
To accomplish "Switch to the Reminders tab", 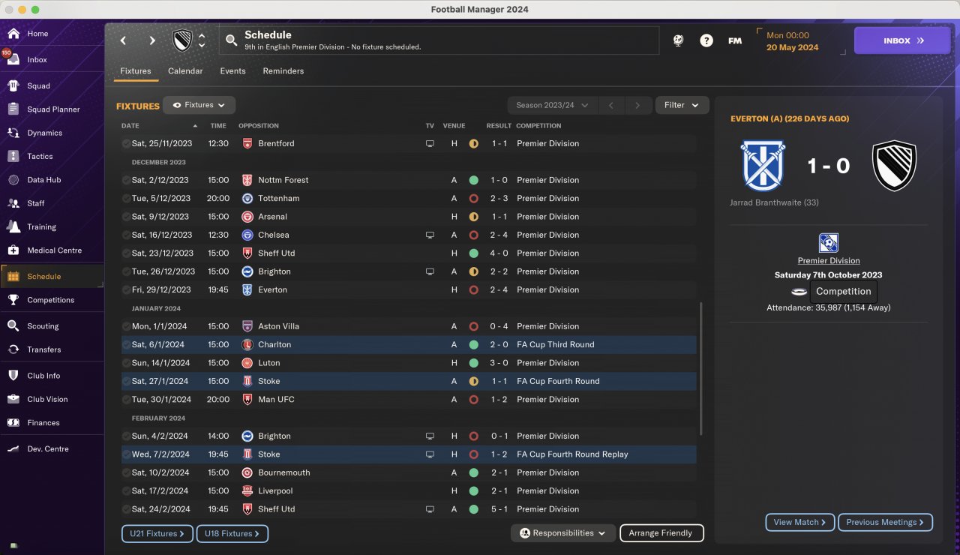I will 283,71.
